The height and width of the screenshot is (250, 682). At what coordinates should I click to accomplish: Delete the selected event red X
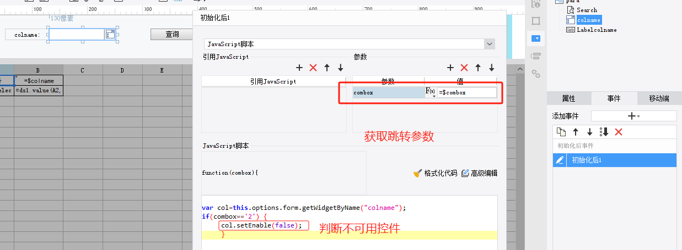point(619,132)
